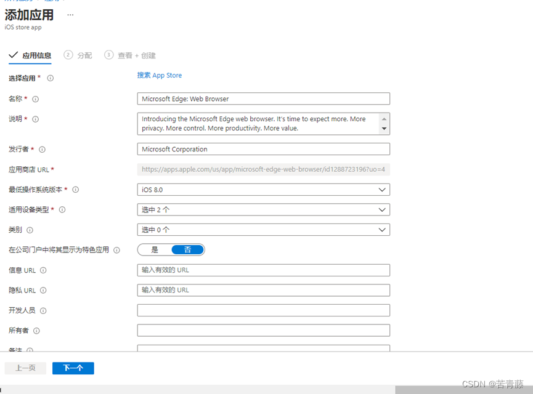Image resolution: width=533 pixels, height=394 pixels.
Task: Open the more actions (…) menu beside 添加应用
Action: 70,14
